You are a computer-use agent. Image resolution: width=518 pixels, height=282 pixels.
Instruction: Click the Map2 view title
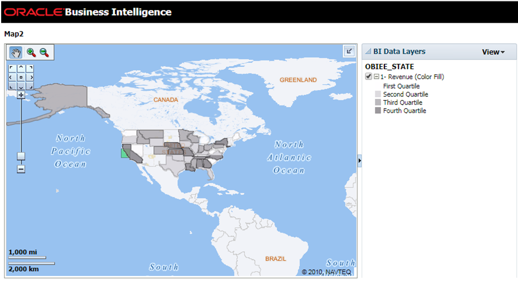pos(14,34)
